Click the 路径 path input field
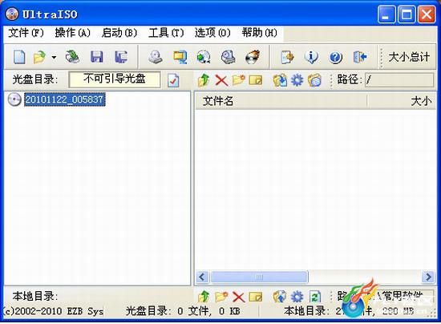This screenshot has width=441, height=324. tap(399, 80)
